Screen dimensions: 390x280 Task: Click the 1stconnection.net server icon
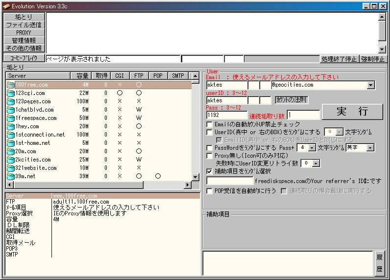pyautogui.click(x=11, y=135)
